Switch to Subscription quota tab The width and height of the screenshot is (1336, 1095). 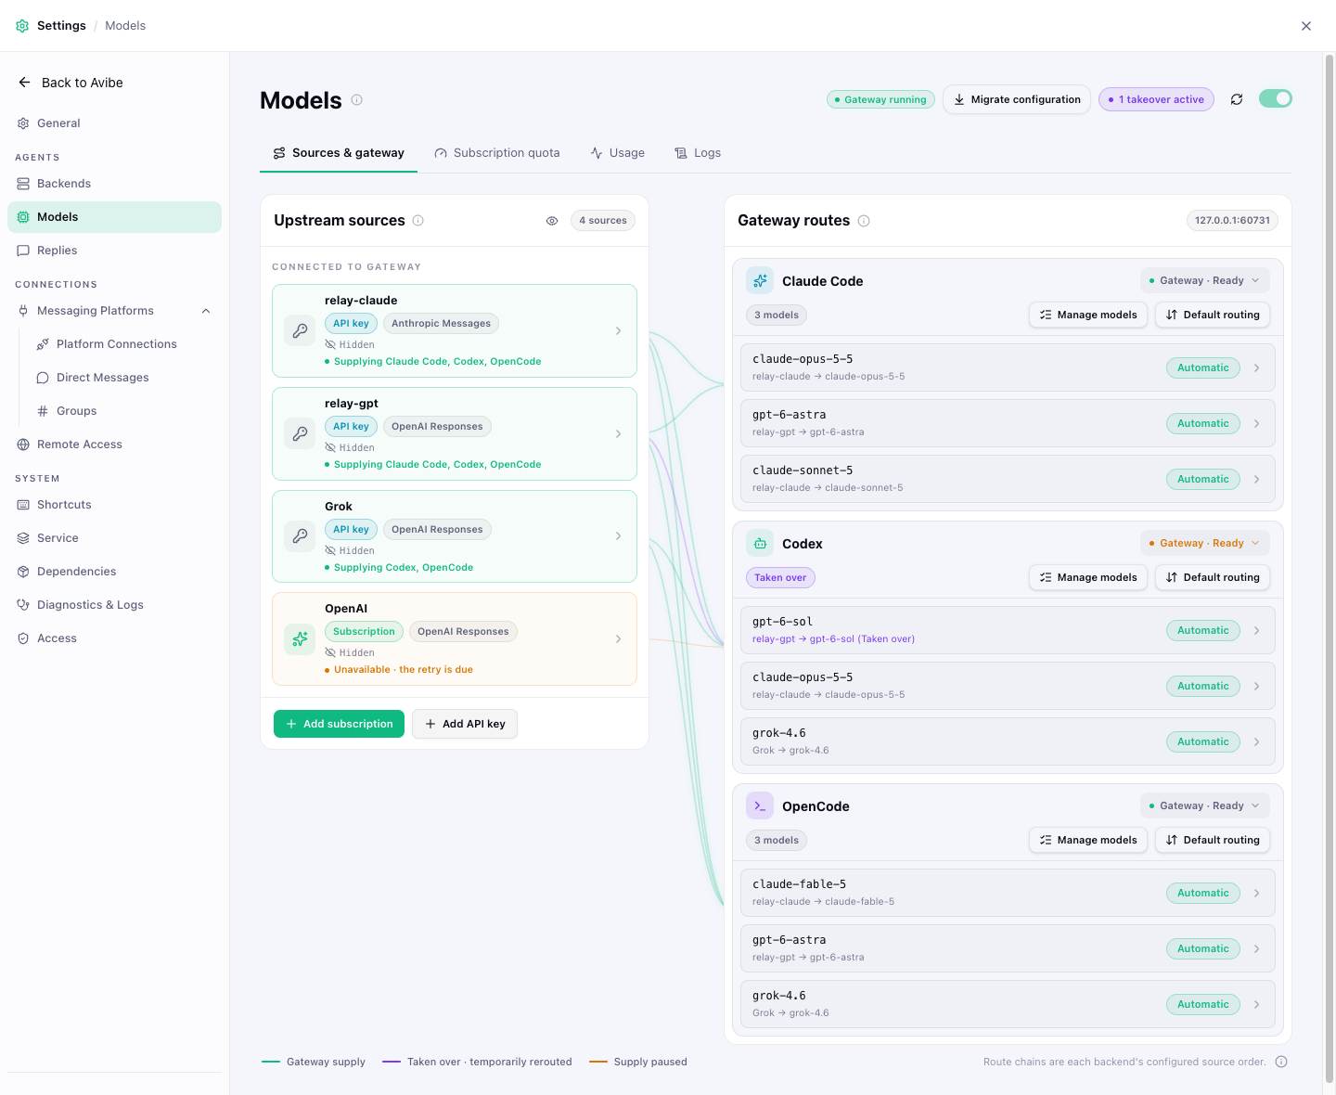pyautogui.click(x=497, y=153)
